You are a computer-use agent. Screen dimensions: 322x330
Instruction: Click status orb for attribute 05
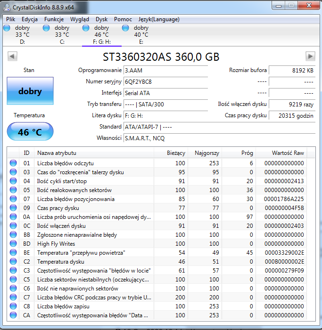click(13, 190)
